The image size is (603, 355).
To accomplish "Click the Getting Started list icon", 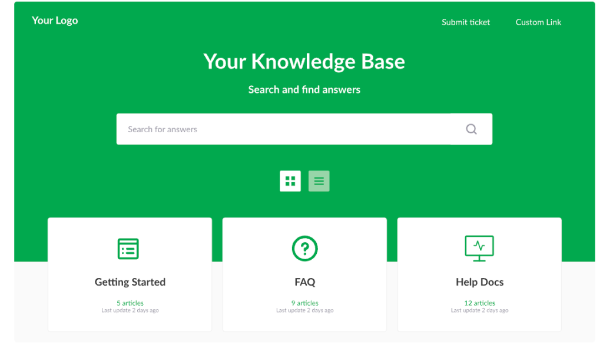I will [128, 249].
